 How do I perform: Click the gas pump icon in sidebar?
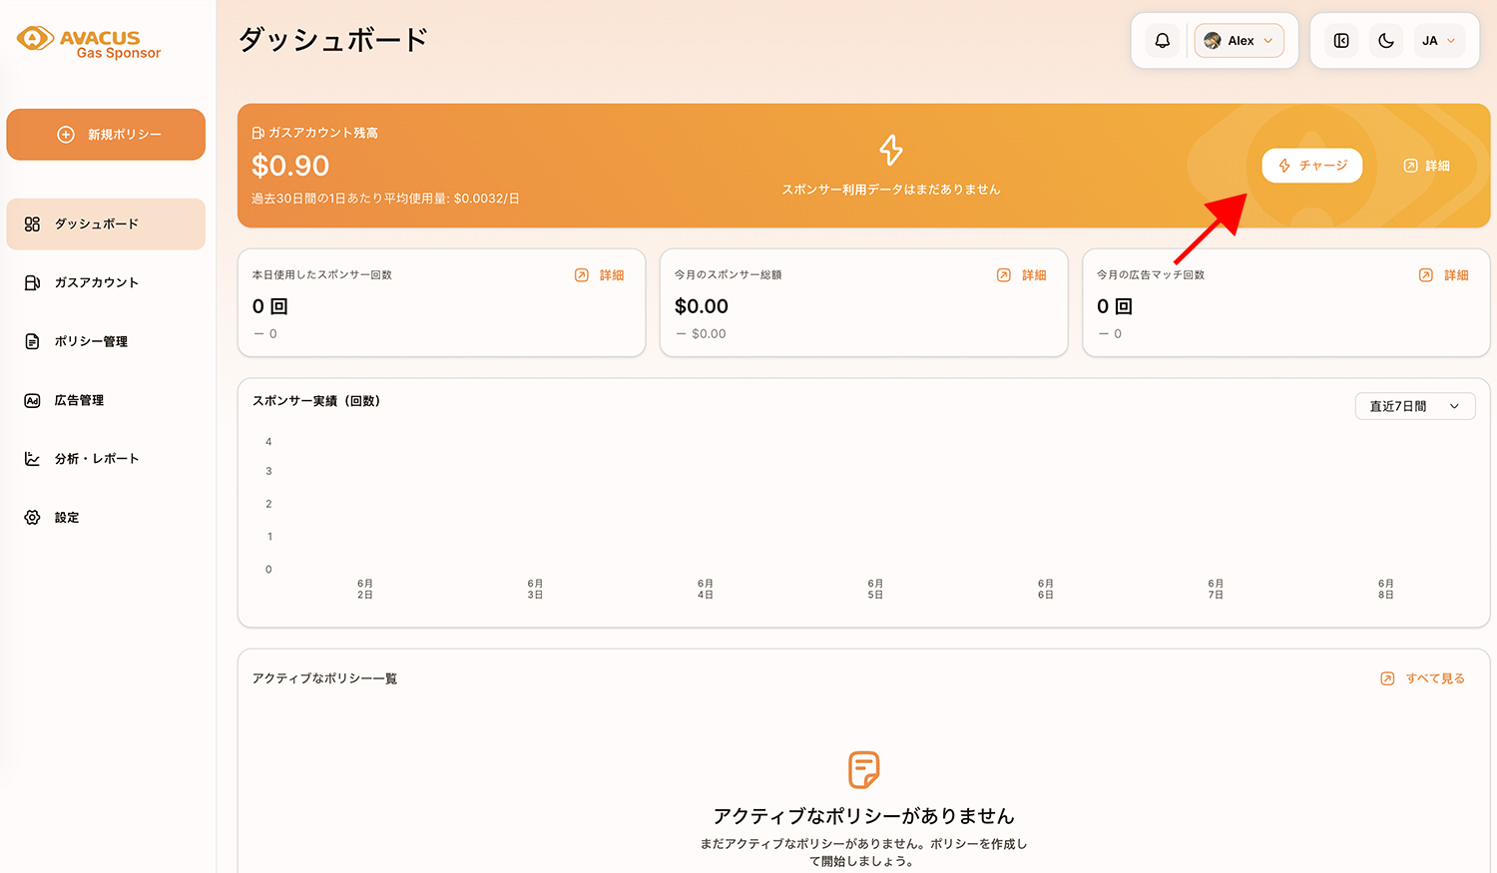pyautogui.click(x=32, y=282)
